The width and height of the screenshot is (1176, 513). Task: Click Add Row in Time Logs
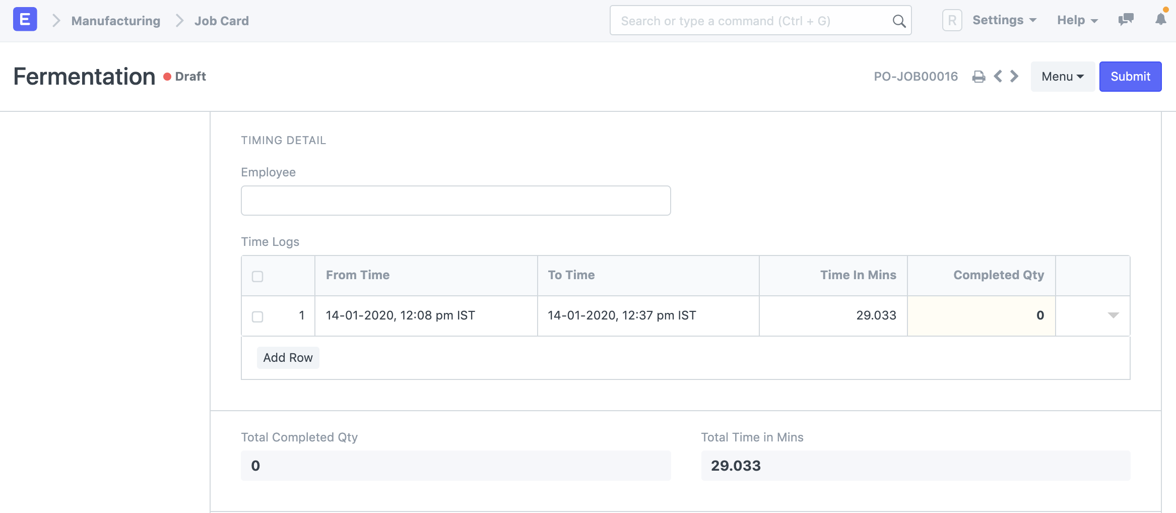(288, 358)
